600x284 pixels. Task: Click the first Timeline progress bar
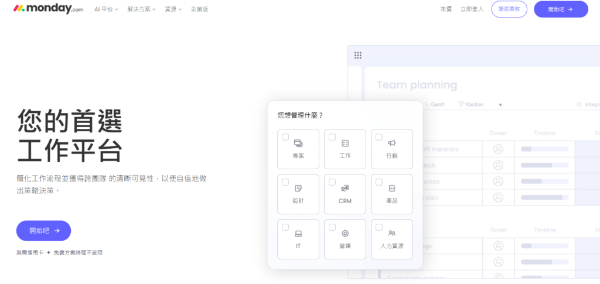(544, 149)
